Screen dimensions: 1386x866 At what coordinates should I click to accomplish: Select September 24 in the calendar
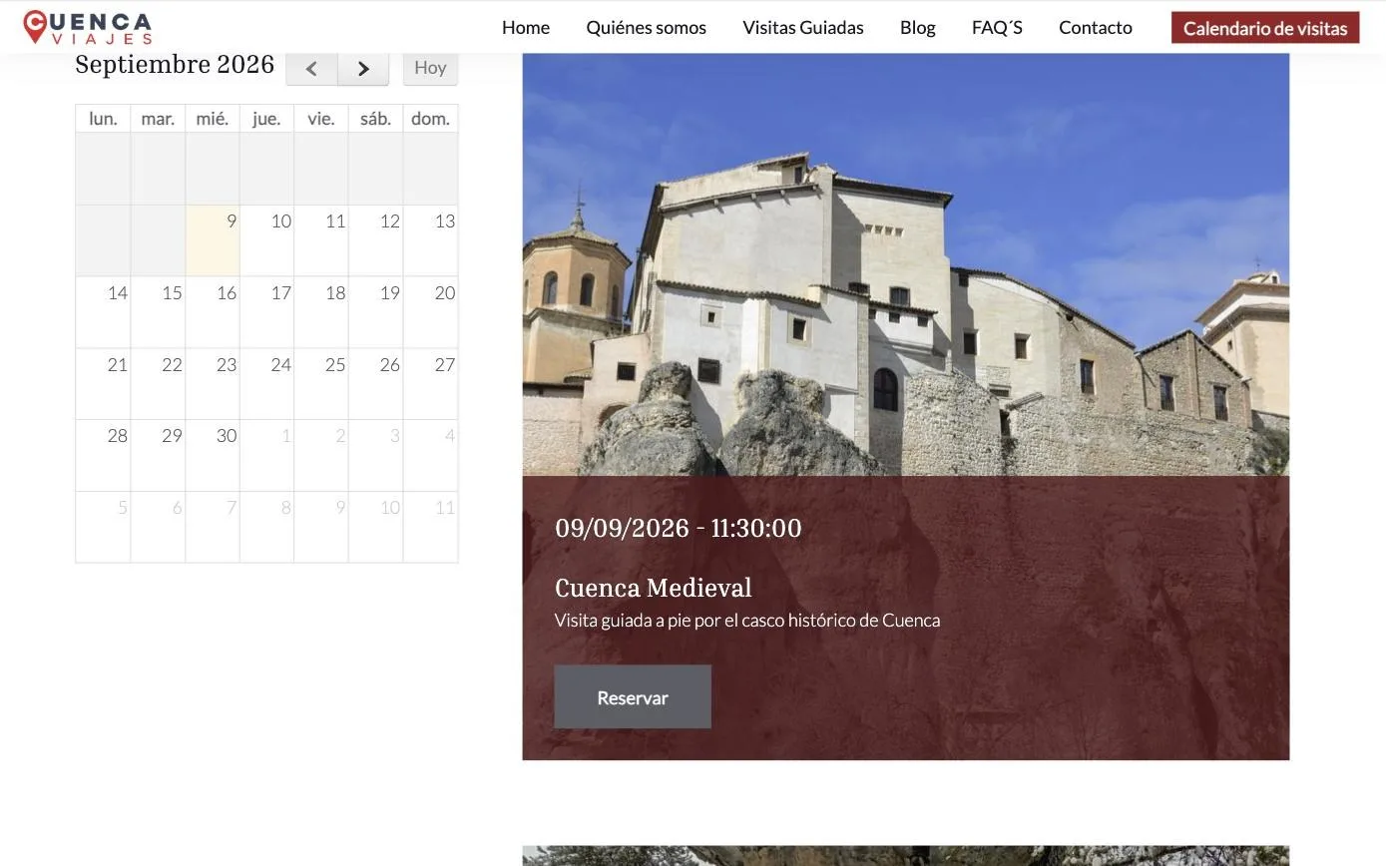(267, 384)
